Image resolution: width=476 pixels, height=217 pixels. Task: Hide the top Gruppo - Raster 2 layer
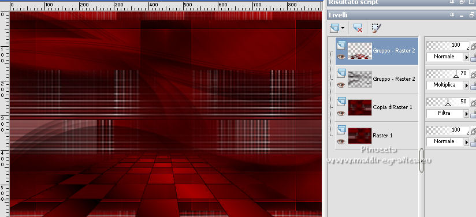click(x=341, y=57)
